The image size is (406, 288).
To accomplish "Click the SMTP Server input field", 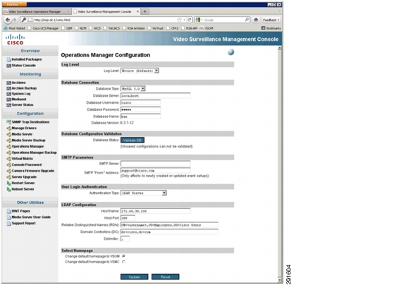I will [x=156, y=164].
